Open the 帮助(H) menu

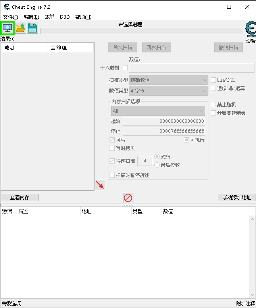(x=83, y=17)
